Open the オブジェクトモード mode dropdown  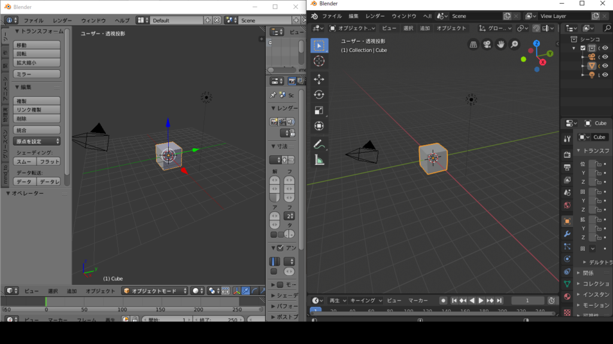point(154,291)
